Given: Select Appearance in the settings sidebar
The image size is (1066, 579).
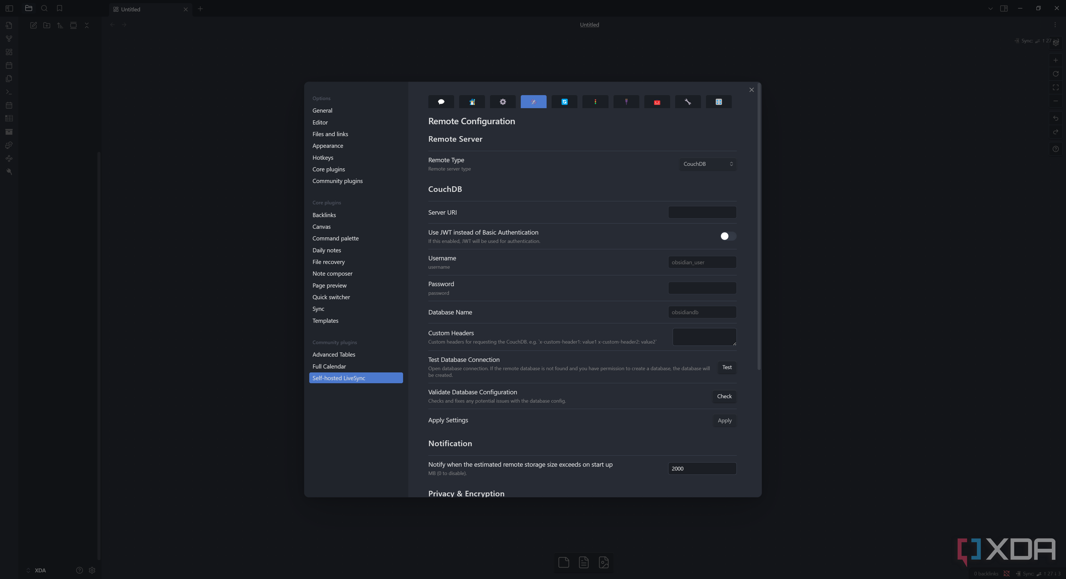Looking at the screenshot, I should (x=328, y=146).
